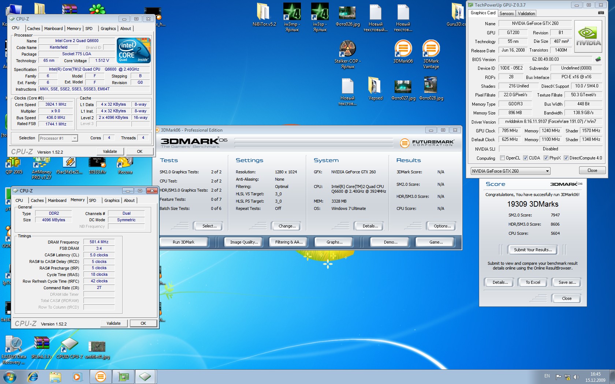Toggle the PhysX checkbox in GPU-Z

[546, 158]
